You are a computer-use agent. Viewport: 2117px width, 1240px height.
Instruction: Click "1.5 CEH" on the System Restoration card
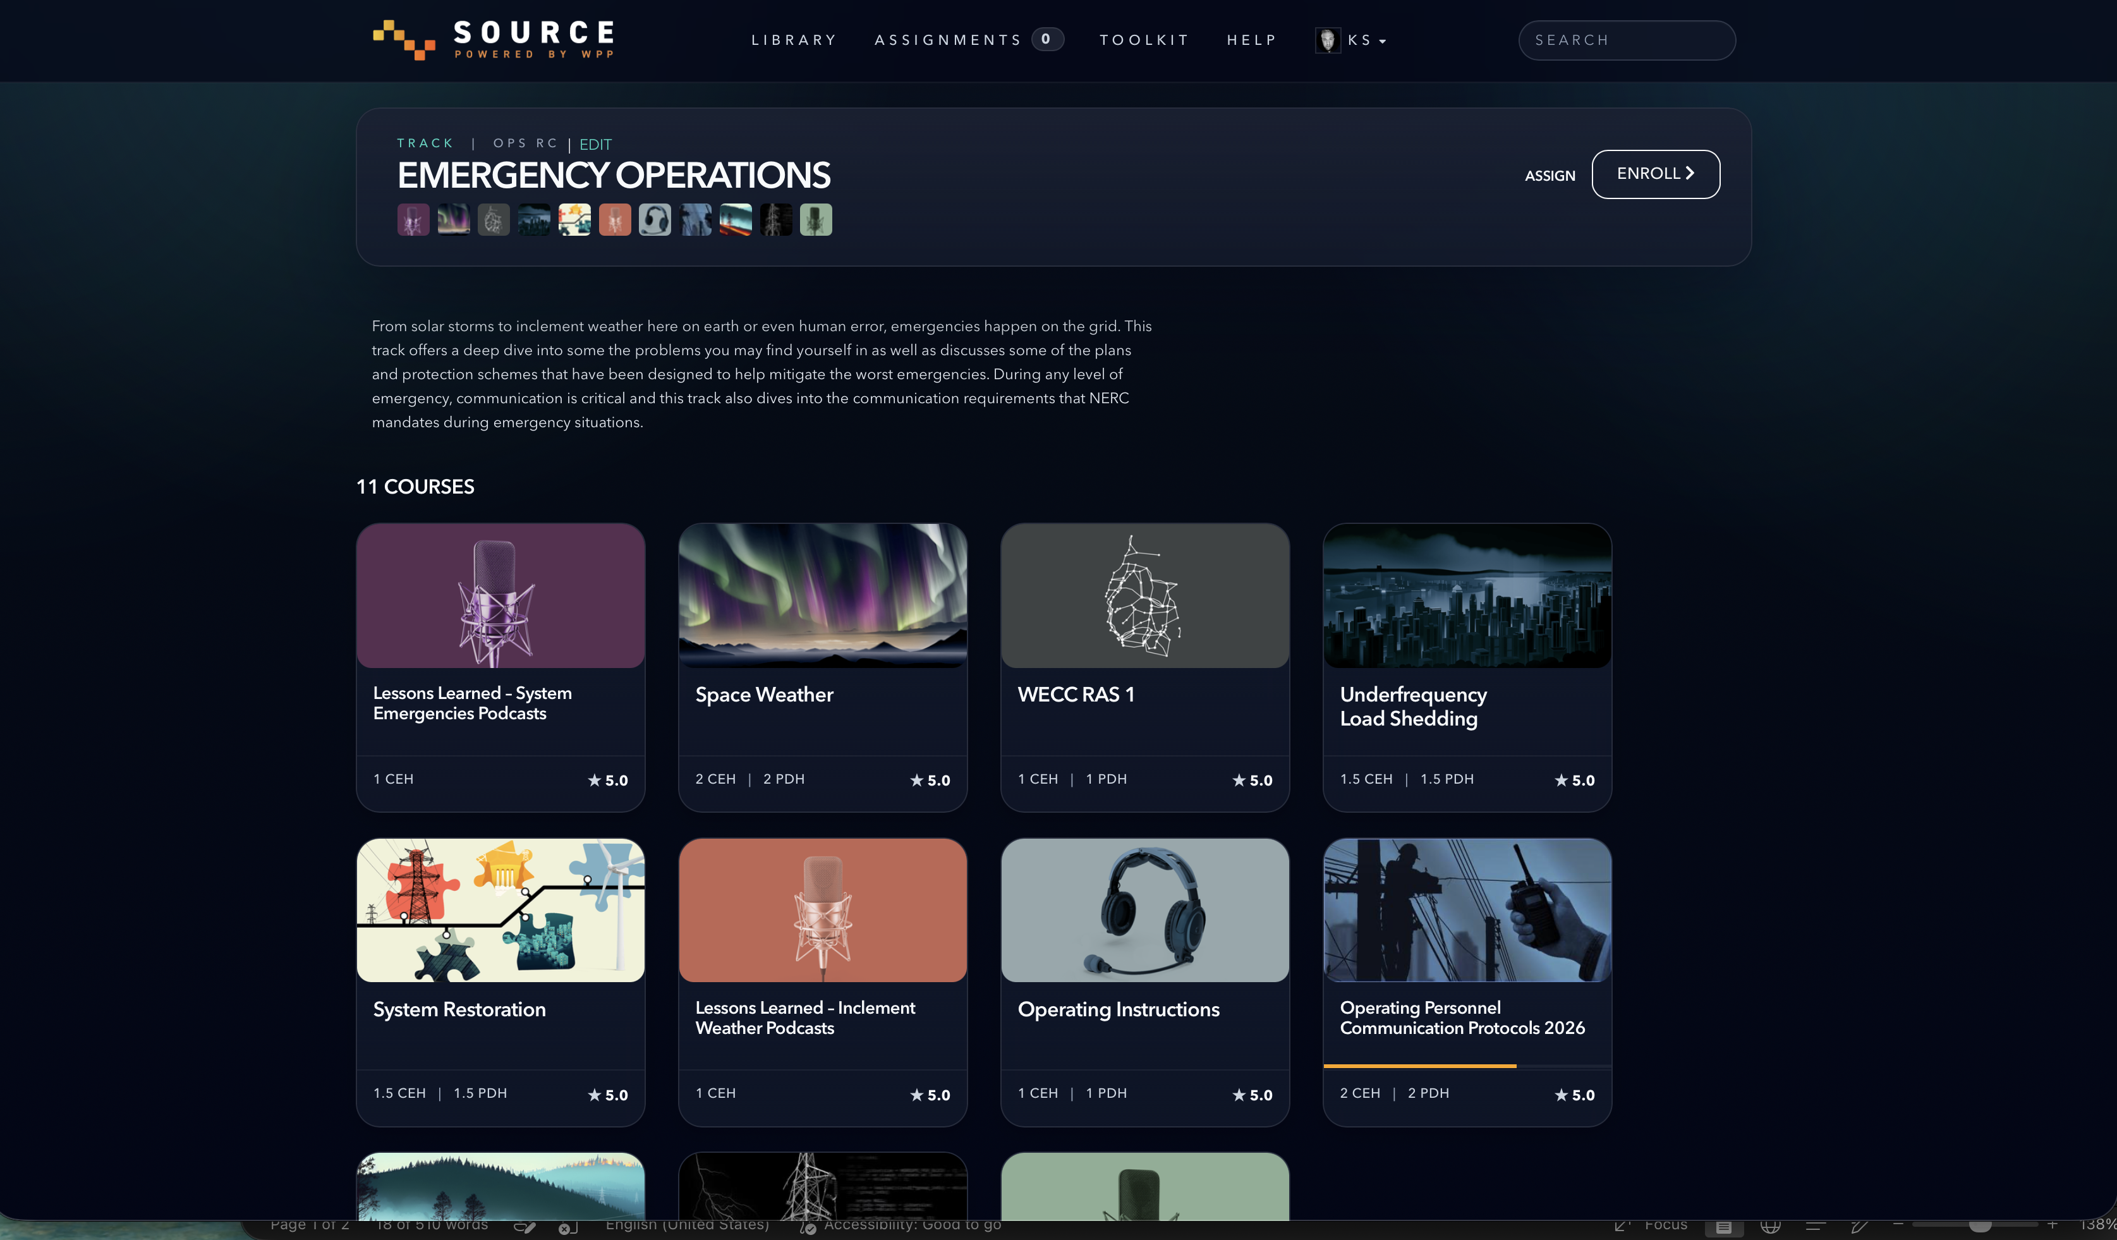tap(400, 1093)
